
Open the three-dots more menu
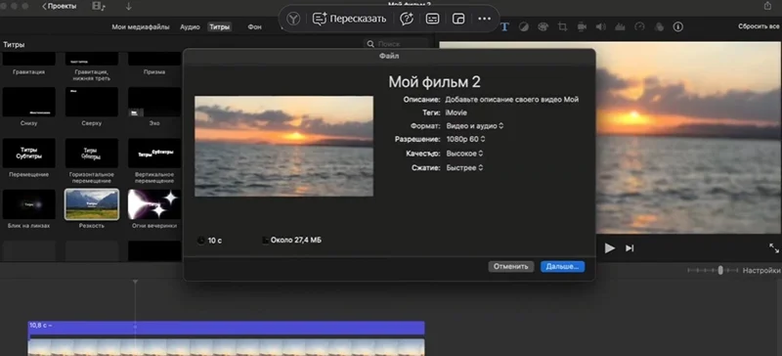pos(484,19)
